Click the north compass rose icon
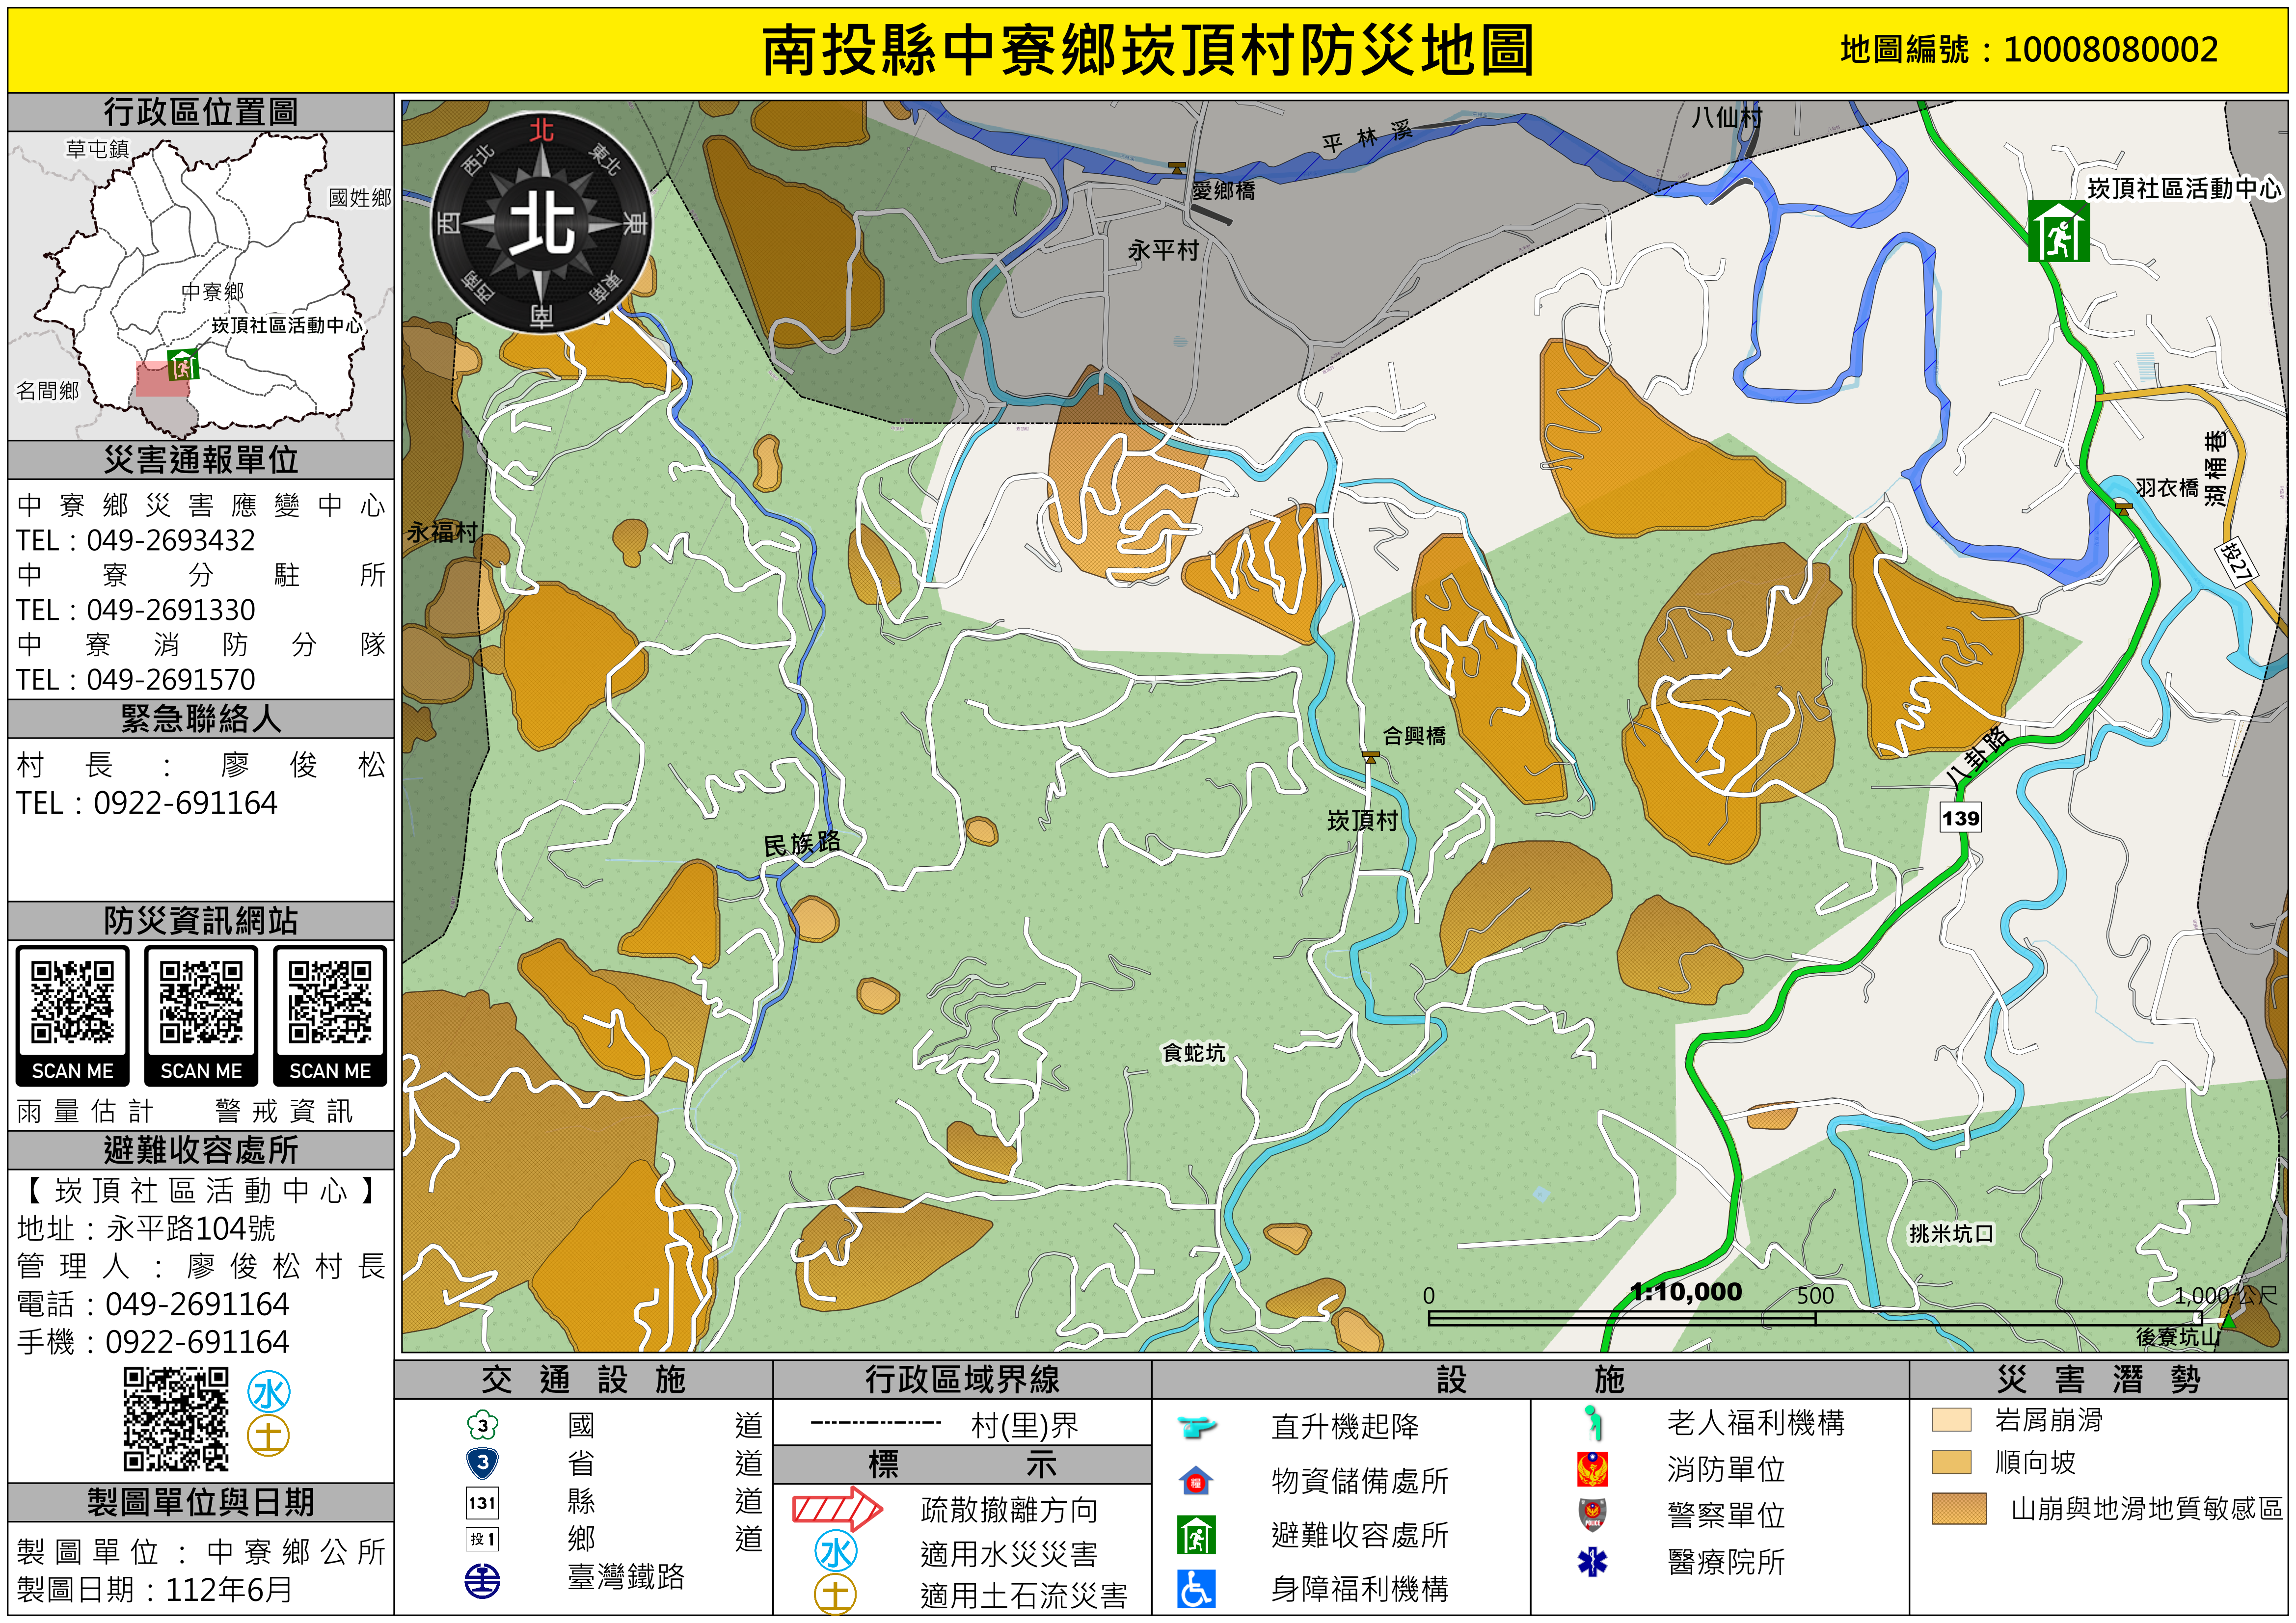Image resolution: width=2296 pixels, height=1623 pixels. click(542, 223)
